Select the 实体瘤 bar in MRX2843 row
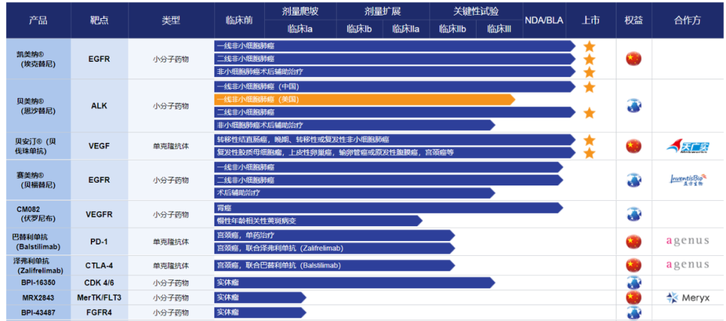This screenshot has height=321, width=726. [260, 297]
